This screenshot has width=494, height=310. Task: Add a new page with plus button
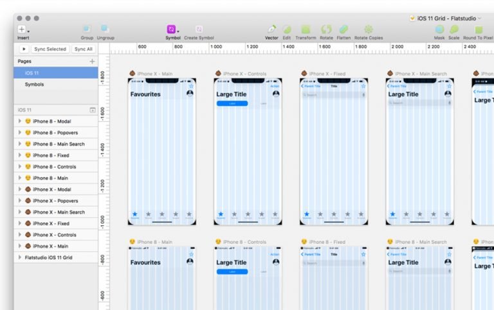pos(92,62)
